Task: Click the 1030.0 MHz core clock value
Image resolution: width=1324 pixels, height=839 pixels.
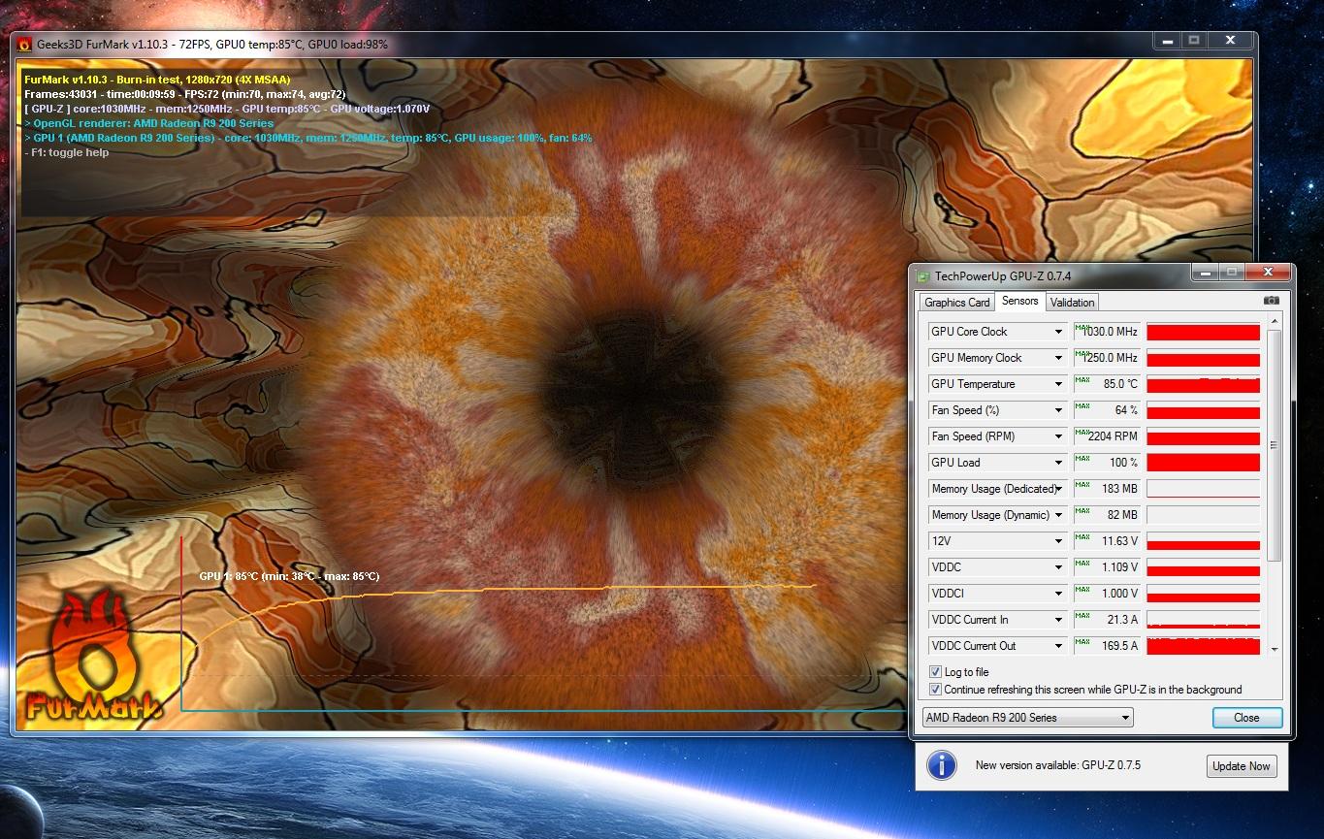Action: 1111,332
